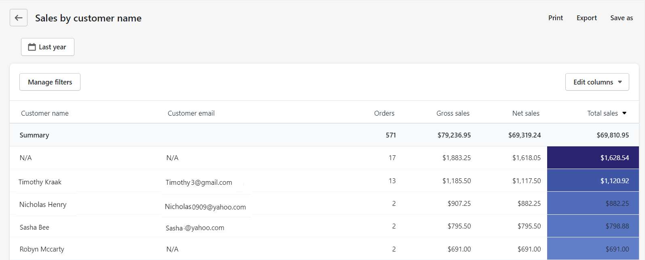Click net sales value $1,618.05

coord(527,158)
